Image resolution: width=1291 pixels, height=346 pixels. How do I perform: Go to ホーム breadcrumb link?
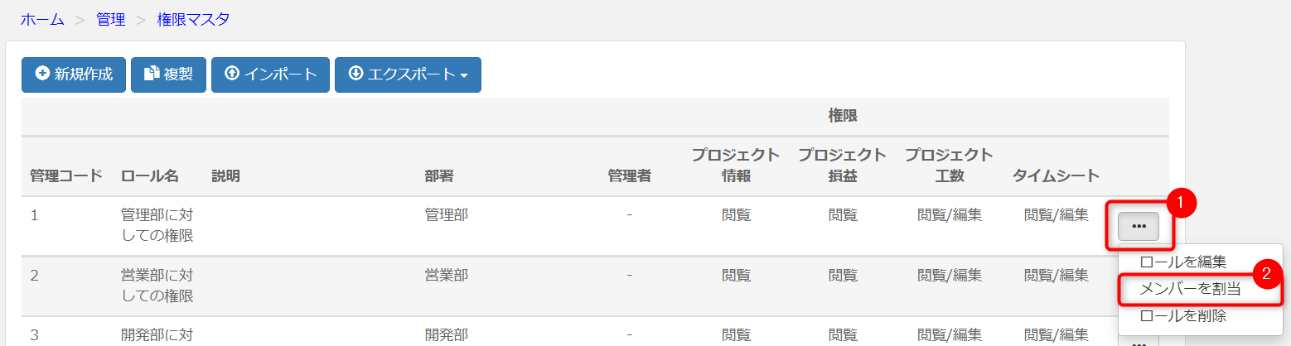tap(42, 19)
